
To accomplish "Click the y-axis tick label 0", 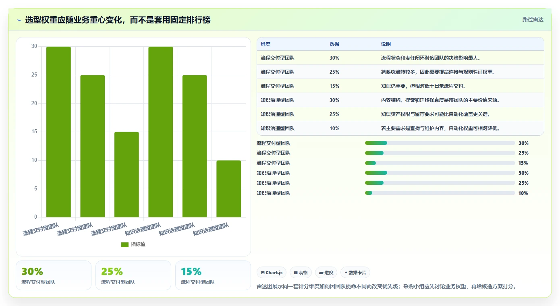I will [35, 217].
